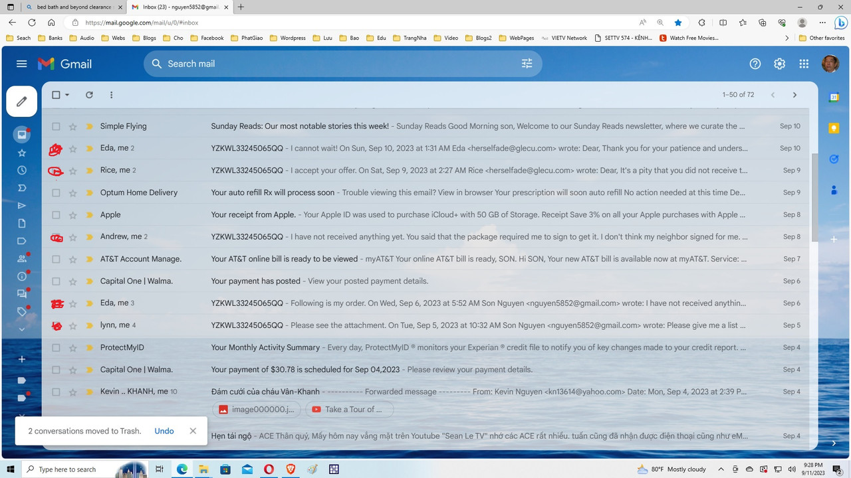Expand more labels in the left sidebar
Screen dimensions: 851x478
point(21,329)
